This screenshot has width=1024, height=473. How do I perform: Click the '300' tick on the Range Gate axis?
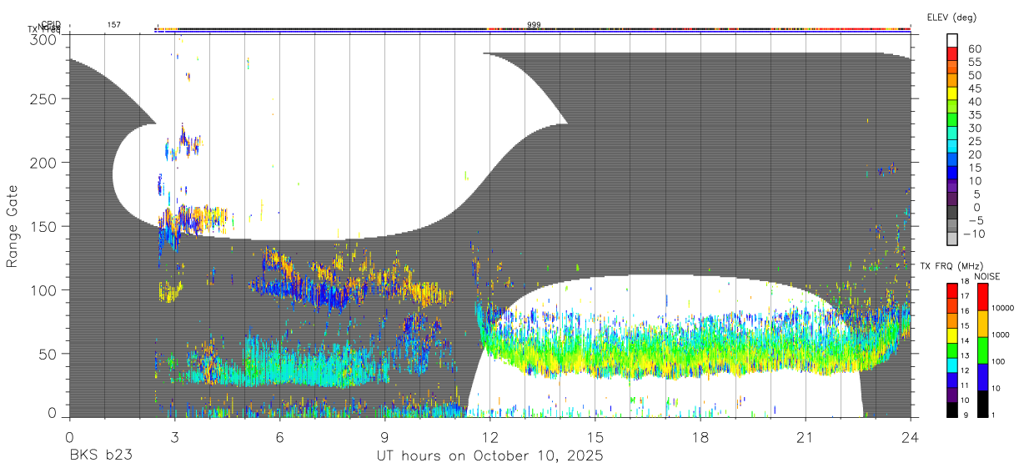[x=43, y=39]
